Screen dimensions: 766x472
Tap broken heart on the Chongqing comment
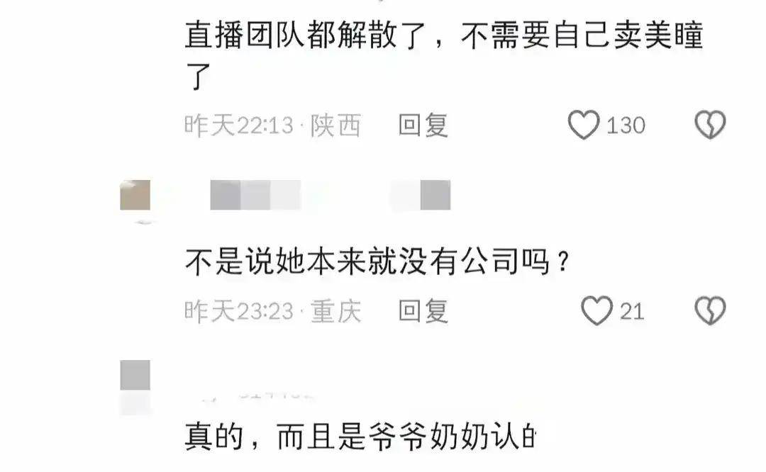(x=710, y=310)
